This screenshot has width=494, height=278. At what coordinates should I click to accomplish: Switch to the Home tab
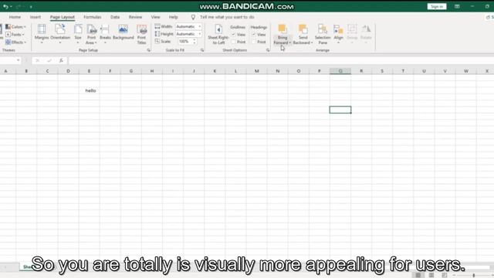tap(15, 17)
